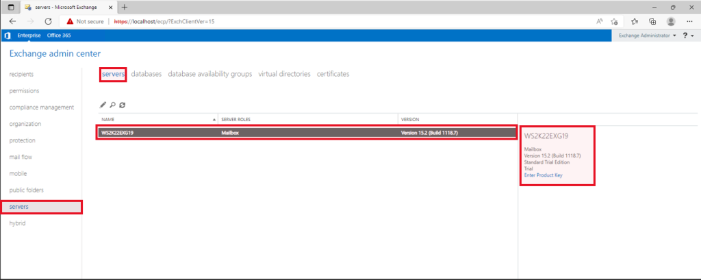Open hybrid in the sidebar
701x280 pixels.
tap(17, 223)
